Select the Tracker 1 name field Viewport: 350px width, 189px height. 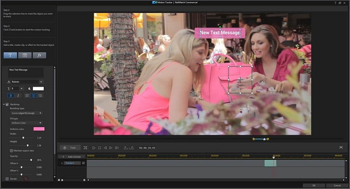point(72,163)
